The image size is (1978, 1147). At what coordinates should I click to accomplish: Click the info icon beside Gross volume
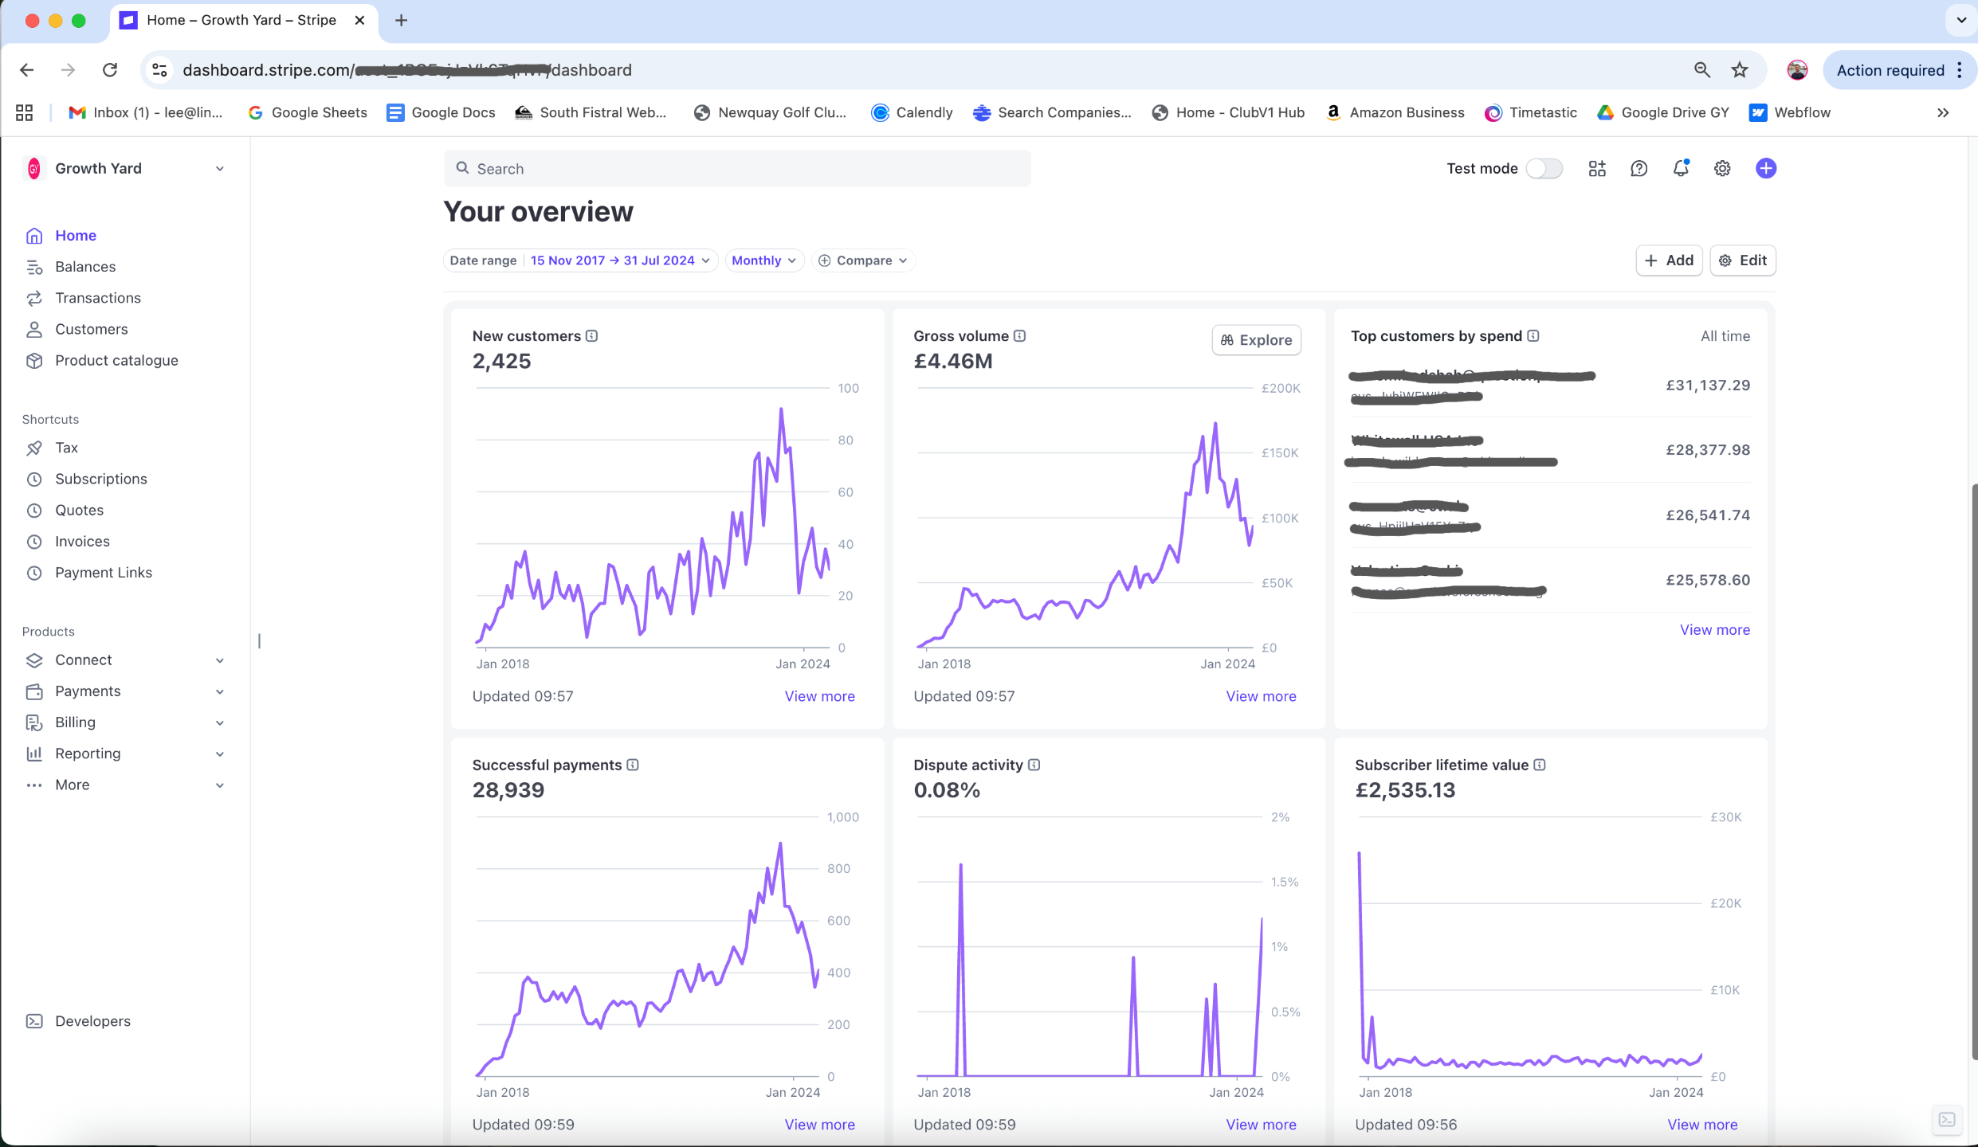point(1019,336)
